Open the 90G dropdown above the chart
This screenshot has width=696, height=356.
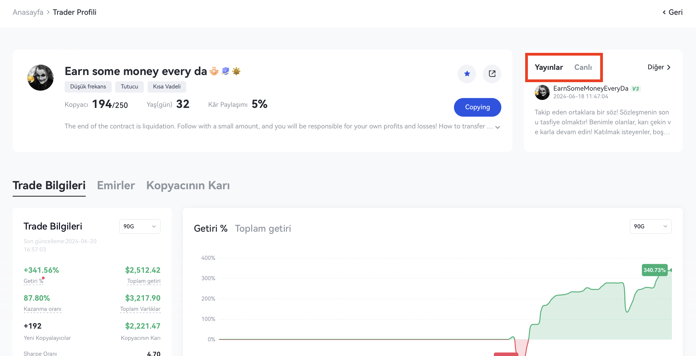tap(650, 226)
